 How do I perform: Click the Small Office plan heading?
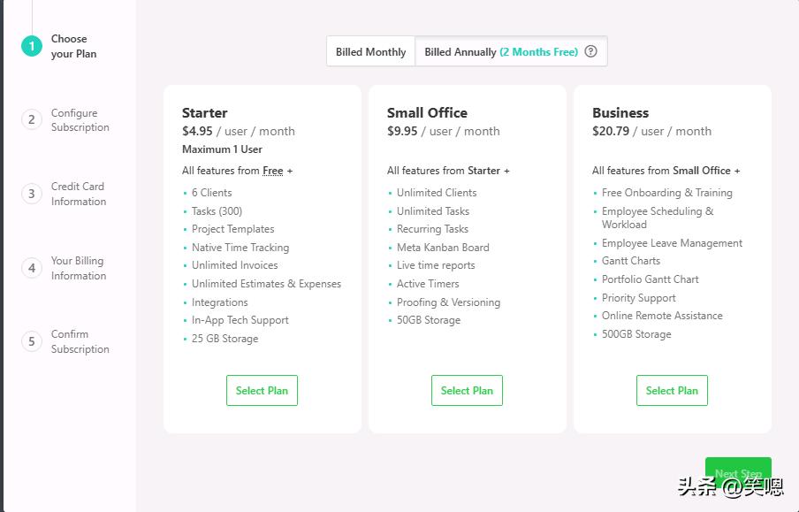[427, 112]
